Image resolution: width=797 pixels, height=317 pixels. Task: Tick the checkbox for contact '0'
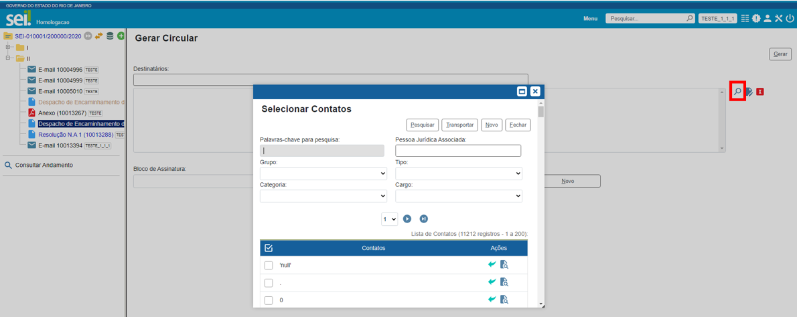(x=269, y=300)
